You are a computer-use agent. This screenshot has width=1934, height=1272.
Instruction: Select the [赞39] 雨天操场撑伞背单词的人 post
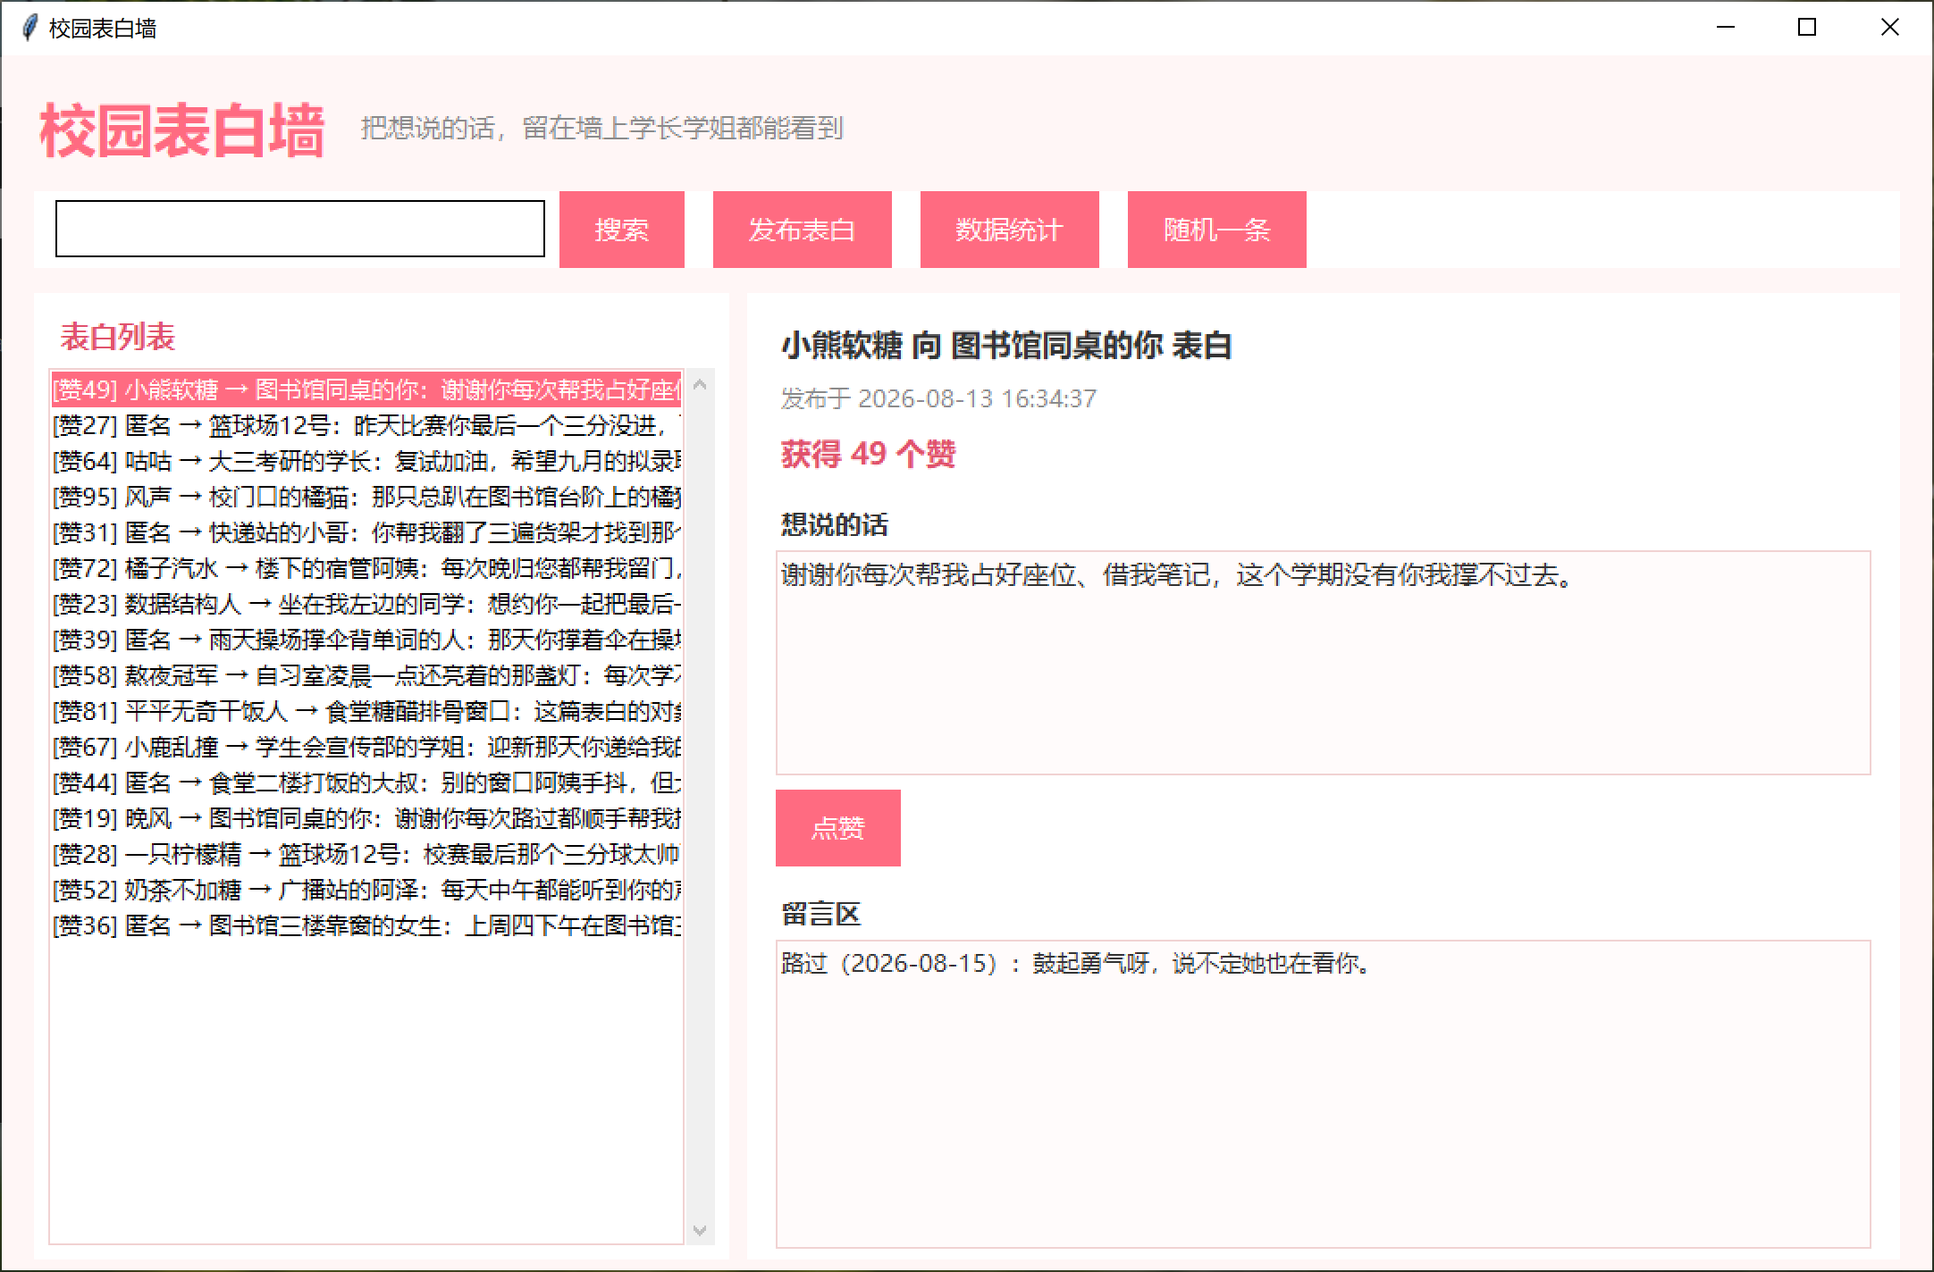(x=366, y=640)
